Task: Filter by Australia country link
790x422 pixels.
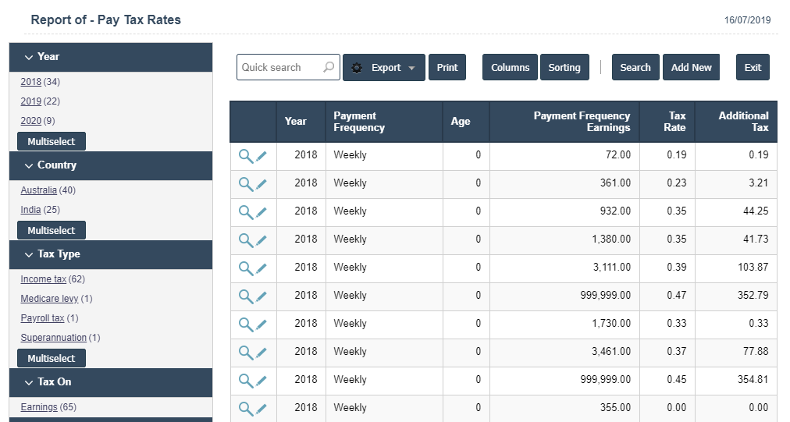Action: (38, 190)
